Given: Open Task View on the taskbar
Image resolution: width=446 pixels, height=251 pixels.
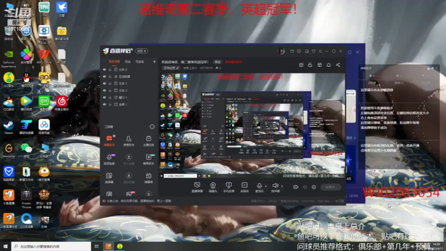Looking at the screenshot, I should (x=96, y=246).
